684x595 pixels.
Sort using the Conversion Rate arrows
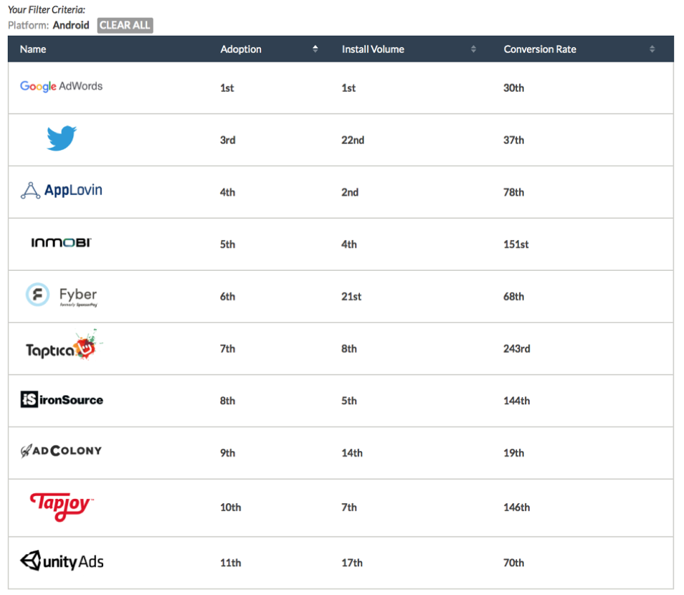(652, 49)
